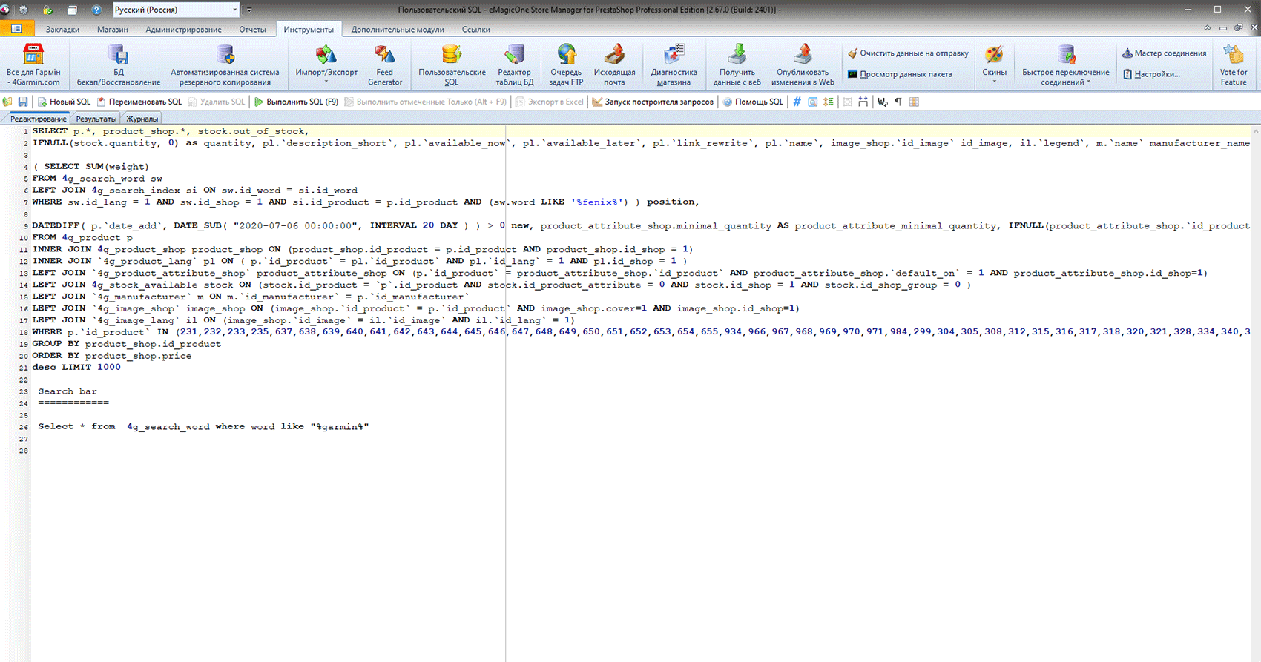
Task: Switch to the Журналы tab
Action: (x=142, y=119)
